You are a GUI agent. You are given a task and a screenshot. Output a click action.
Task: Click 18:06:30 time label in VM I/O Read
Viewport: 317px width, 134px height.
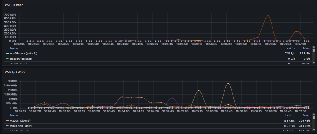click(x=270, y=44)
